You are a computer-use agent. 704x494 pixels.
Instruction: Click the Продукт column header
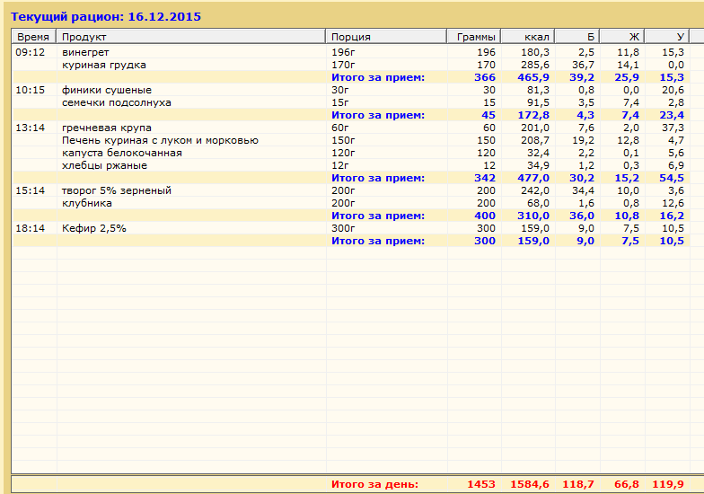pos(190,37)
